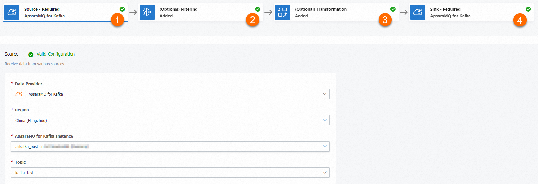Click the Source step Kafka cloud icon
The image size is (538, 184).
tap(12, 12)
